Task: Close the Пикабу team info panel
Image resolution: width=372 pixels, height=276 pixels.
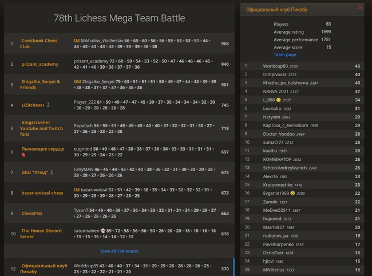Action: click(x=360, y=7)
